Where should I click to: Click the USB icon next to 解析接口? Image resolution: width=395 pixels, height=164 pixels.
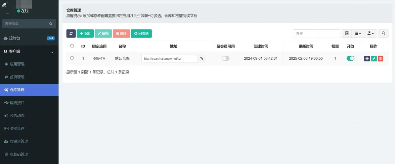coord(6,103)
